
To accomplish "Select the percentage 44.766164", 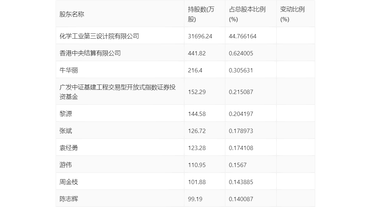I will tap(242, 36).
